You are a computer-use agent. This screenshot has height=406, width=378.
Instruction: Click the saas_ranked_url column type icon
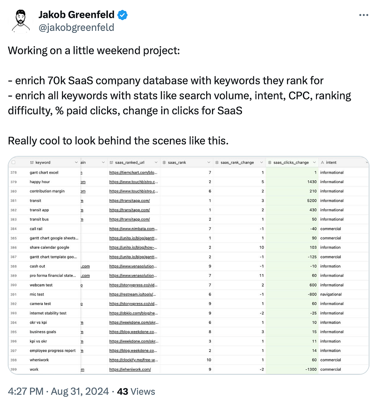(x=111, y=163)
